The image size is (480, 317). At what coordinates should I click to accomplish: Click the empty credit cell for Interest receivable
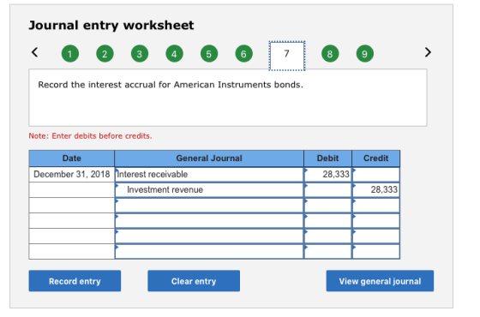coord(376,175)
